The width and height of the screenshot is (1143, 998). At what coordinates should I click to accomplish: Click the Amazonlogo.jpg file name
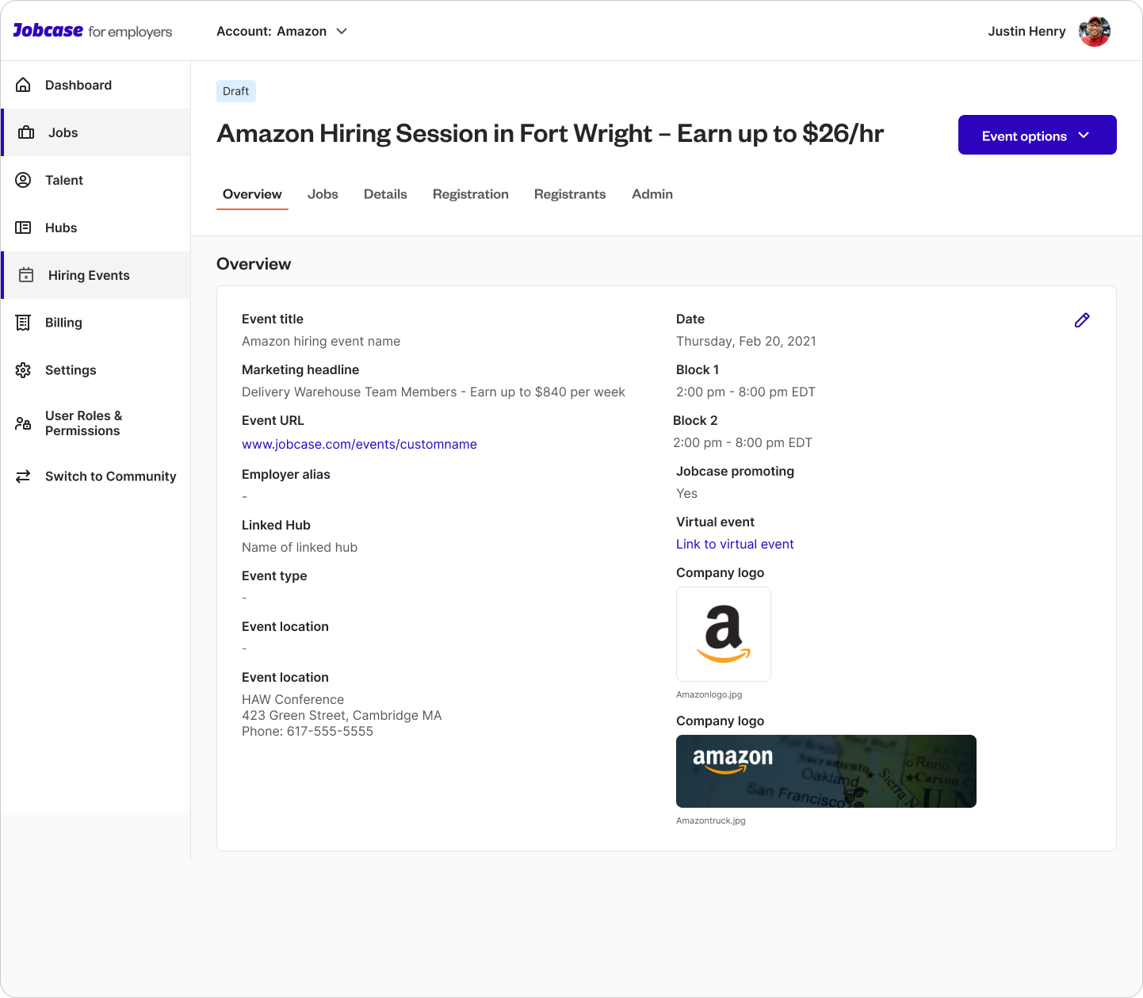click(x=709, y=694)
